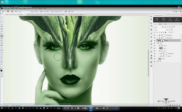Screen dimensions: 182x112
Task: Click the Photoshop search magnifier icon
Action: tap(174, 12)
